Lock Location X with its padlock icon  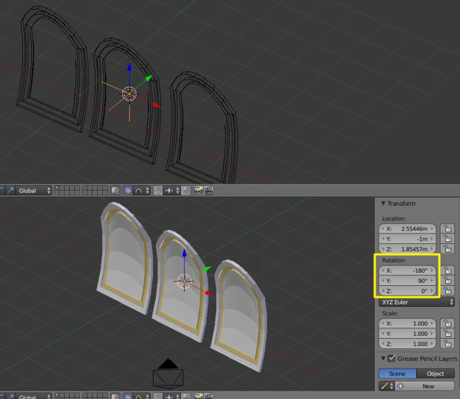pyautogui.click(x=447, y=229)
